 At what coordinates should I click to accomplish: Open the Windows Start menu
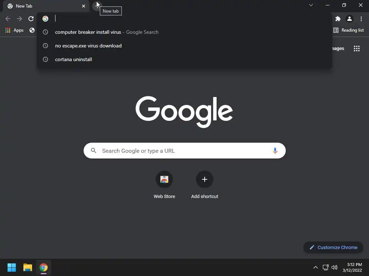12,267
